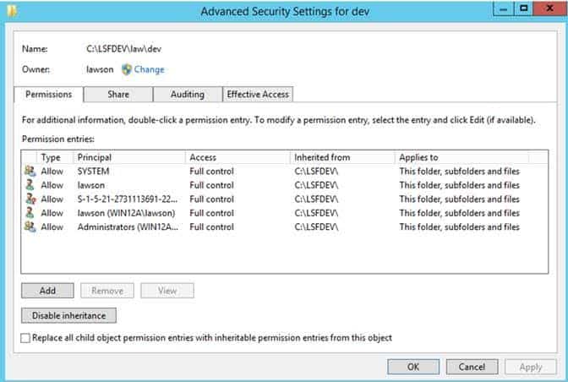
Task: Sort by the Principal column header
Action: (129, 157)
